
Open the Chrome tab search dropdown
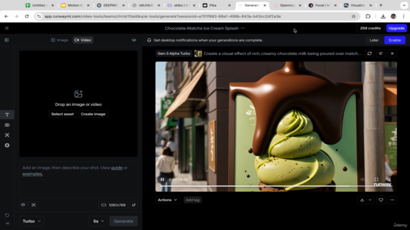pos(404,5)
